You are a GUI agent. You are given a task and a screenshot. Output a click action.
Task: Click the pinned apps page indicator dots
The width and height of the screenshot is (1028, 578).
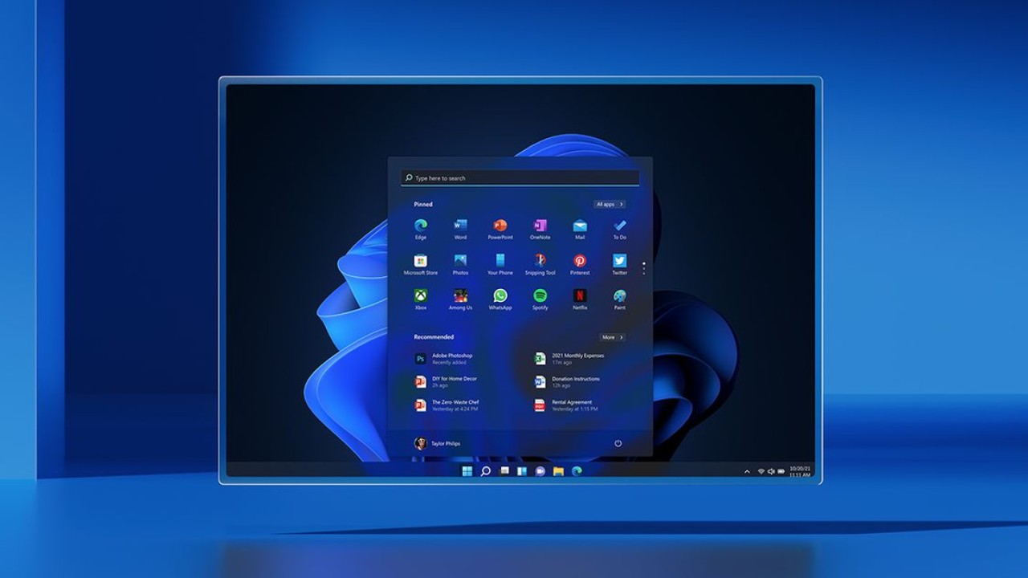[x=643, y=268]
